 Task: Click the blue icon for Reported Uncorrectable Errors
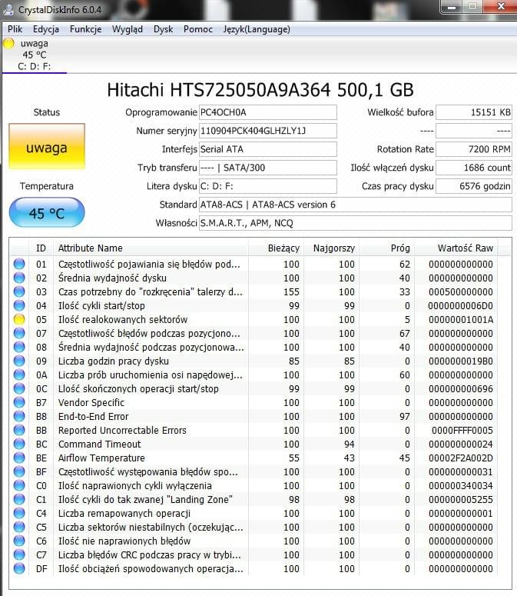click(19, 430)
